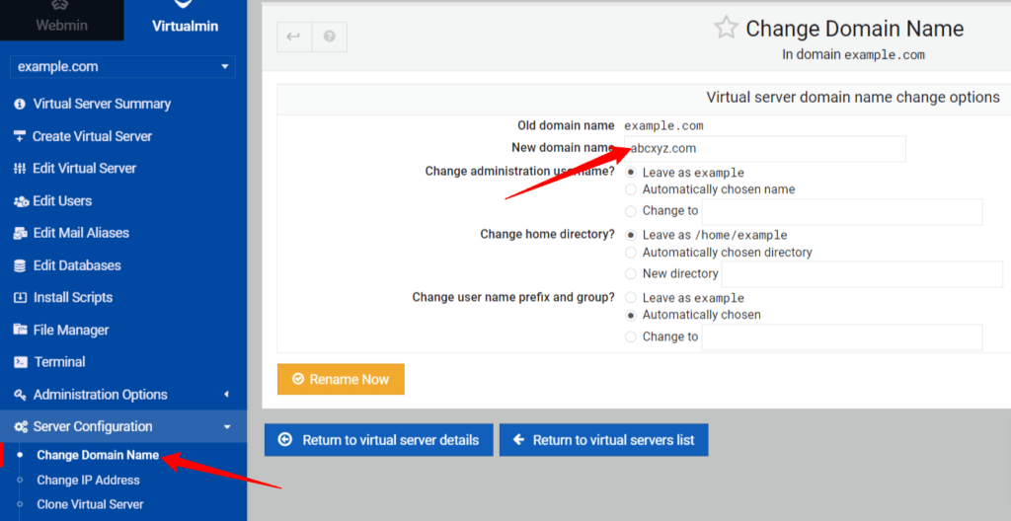Screen dimensions: 1011x521
Task: Select New directory radio
Action: click(631, 274)
